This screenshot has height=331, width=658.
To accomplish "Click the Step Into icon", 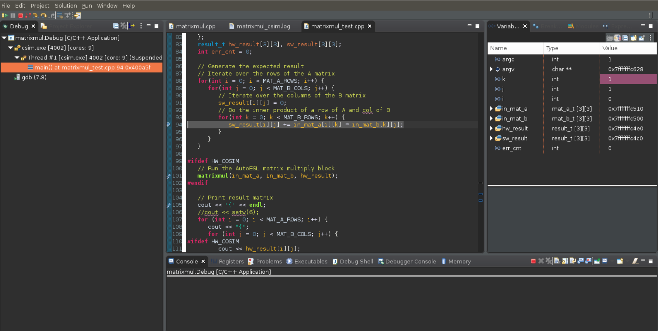I will coord(35,15).
